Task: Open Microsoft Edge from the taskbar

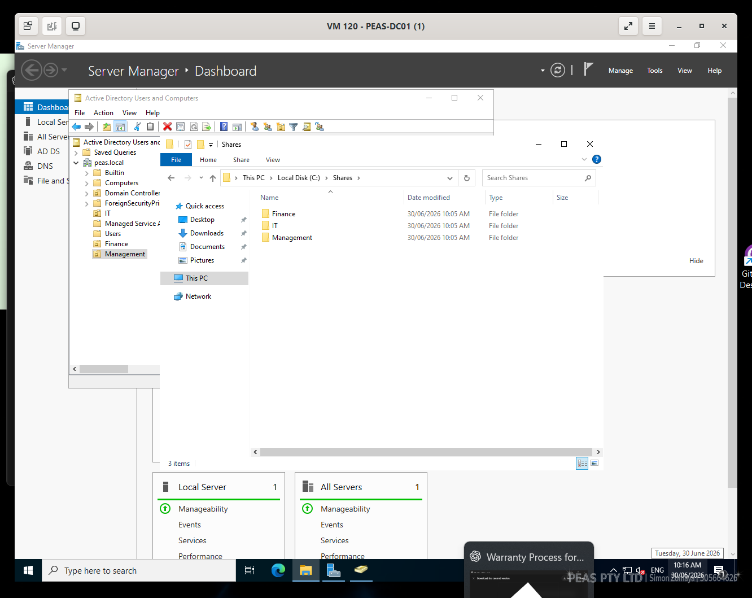Action: (278, 570)
